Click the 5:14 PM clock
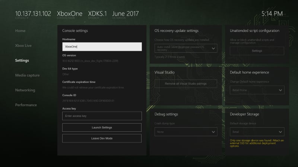Screen dimensions: 298x167 coord(272,14)
